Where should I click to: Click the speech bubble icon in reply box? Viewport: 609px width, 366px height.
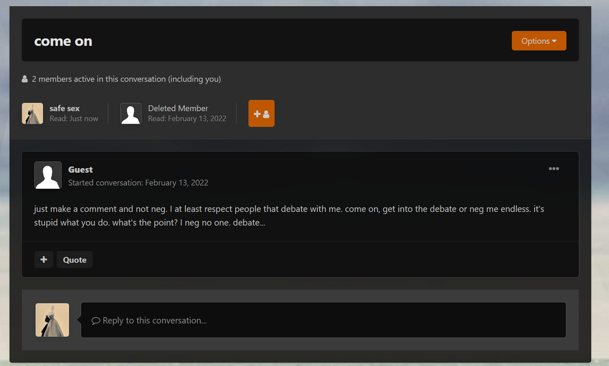pos(96,320)
